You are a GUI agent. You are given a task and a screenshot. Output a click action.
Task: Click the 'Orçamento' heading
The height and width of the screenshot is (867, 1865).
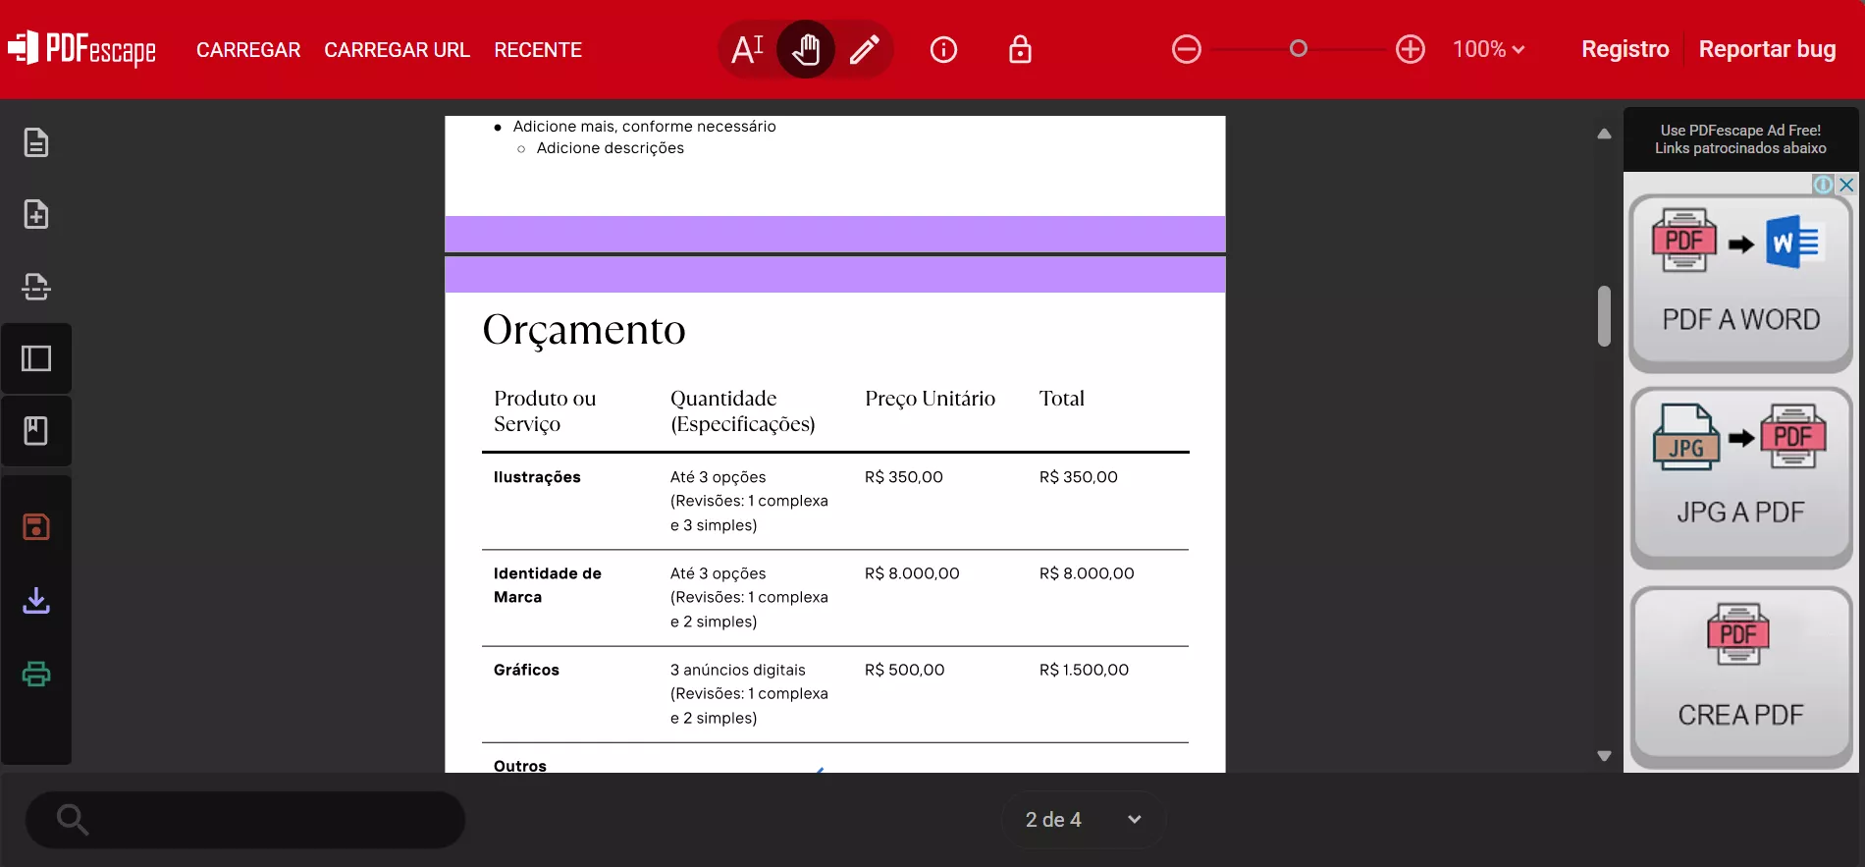point(584,331)
